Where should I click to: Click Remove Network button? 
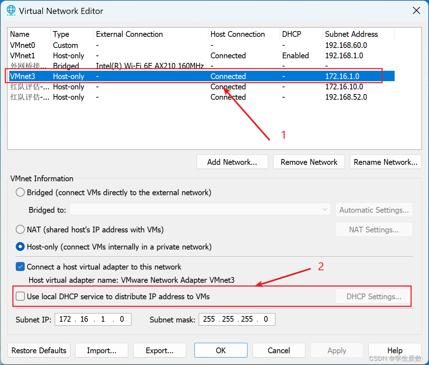coord(309,162)
